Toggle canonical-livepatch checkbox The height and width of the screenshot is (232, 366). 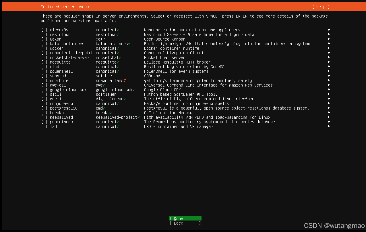pyautogui.click(x=44, y=53)
